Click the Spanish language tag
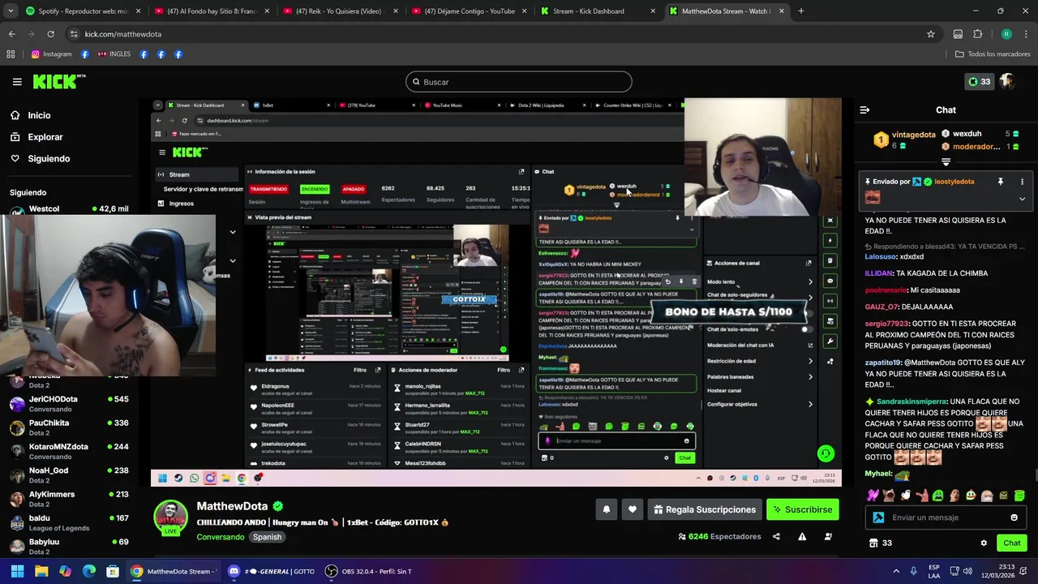Viewport: 1038px width, 584px height. click(x=267, y=537)
